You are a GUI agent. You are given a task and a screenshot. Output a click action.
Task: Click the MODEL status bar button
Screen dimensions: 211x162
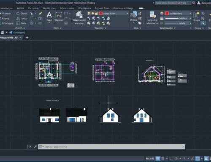pos(150,159)
